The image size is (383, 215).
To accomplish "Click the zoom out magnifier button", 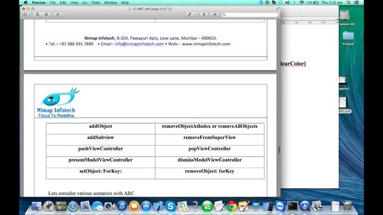I will (x=37, y=14).
